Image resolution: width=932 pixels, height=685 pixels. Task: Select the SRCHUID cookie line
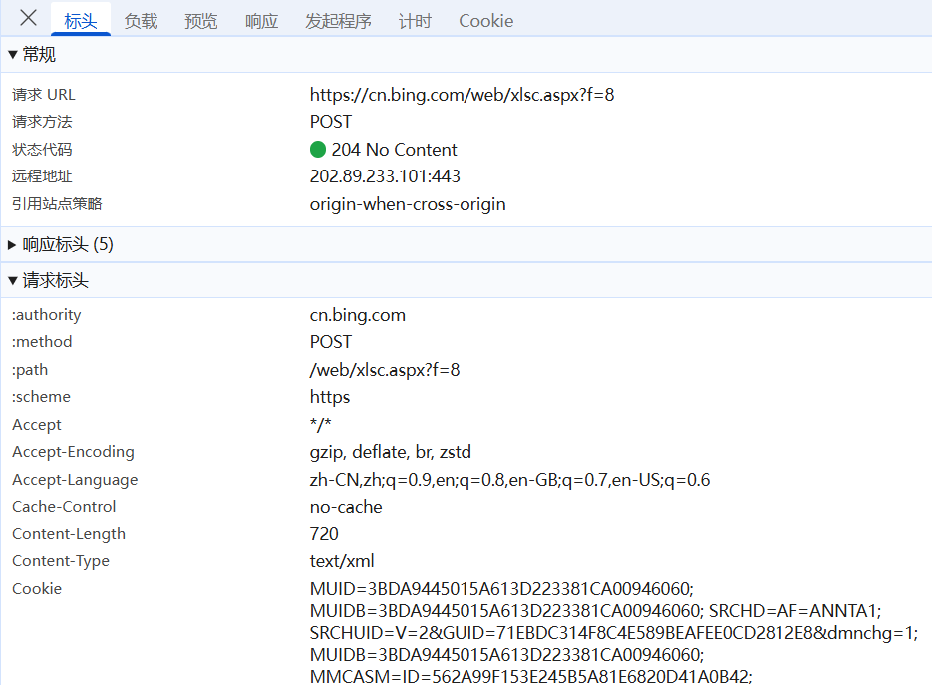point(614,633)
